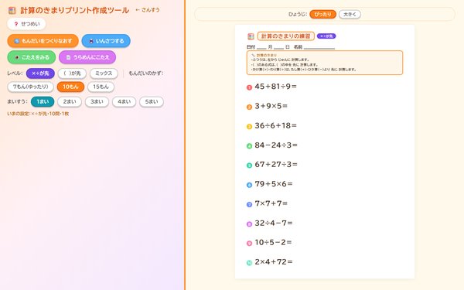464x290 pixels.
Task: Choose 7もん(ゆったり) problem count
Action: 30,87
